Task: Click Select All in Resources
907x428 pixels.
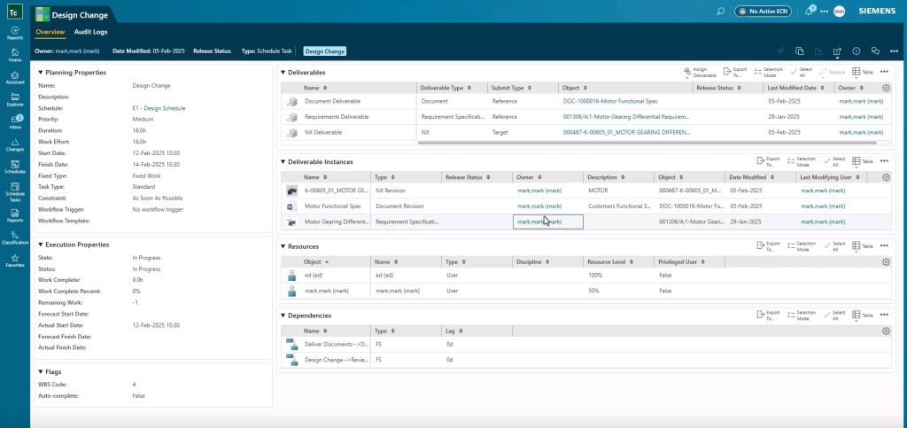Action: (x=834, y=246)
